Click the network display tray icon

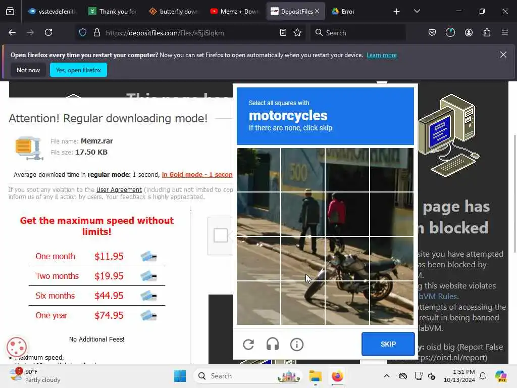tap(419, 376)
